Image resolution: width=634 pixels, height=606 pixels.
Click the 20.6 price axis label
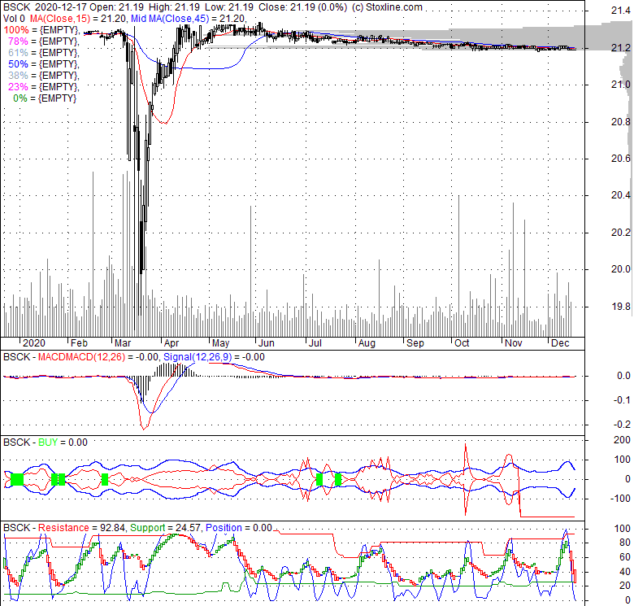621,158
